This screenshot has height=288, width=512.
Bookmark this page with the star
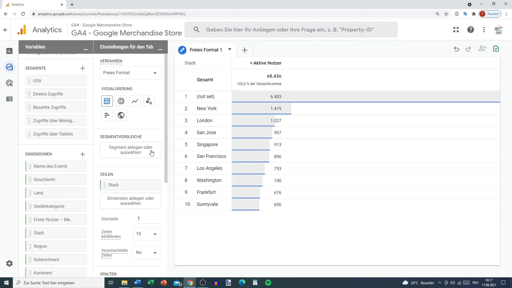[x=446, y=14]
